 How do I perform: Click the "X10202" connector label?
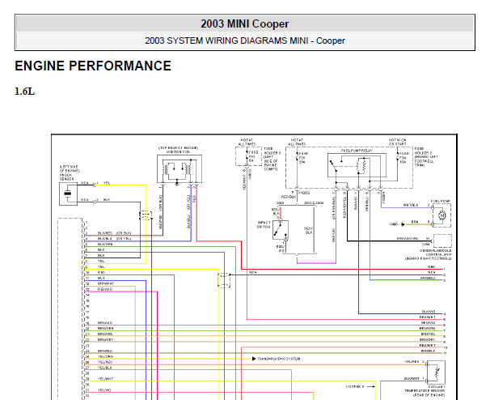[x=304, y=193]
